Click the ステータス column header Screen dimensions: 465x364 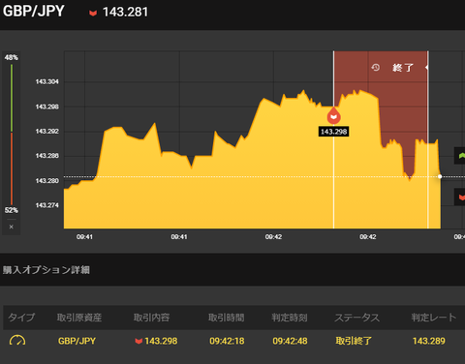357,318
